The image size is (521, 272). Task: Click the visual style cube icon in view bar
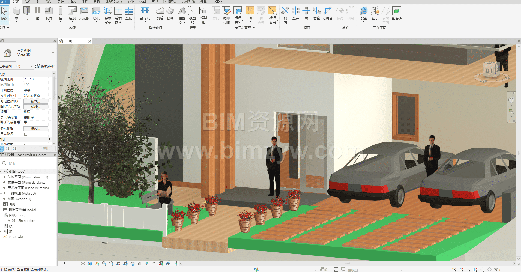coord(90,264)
